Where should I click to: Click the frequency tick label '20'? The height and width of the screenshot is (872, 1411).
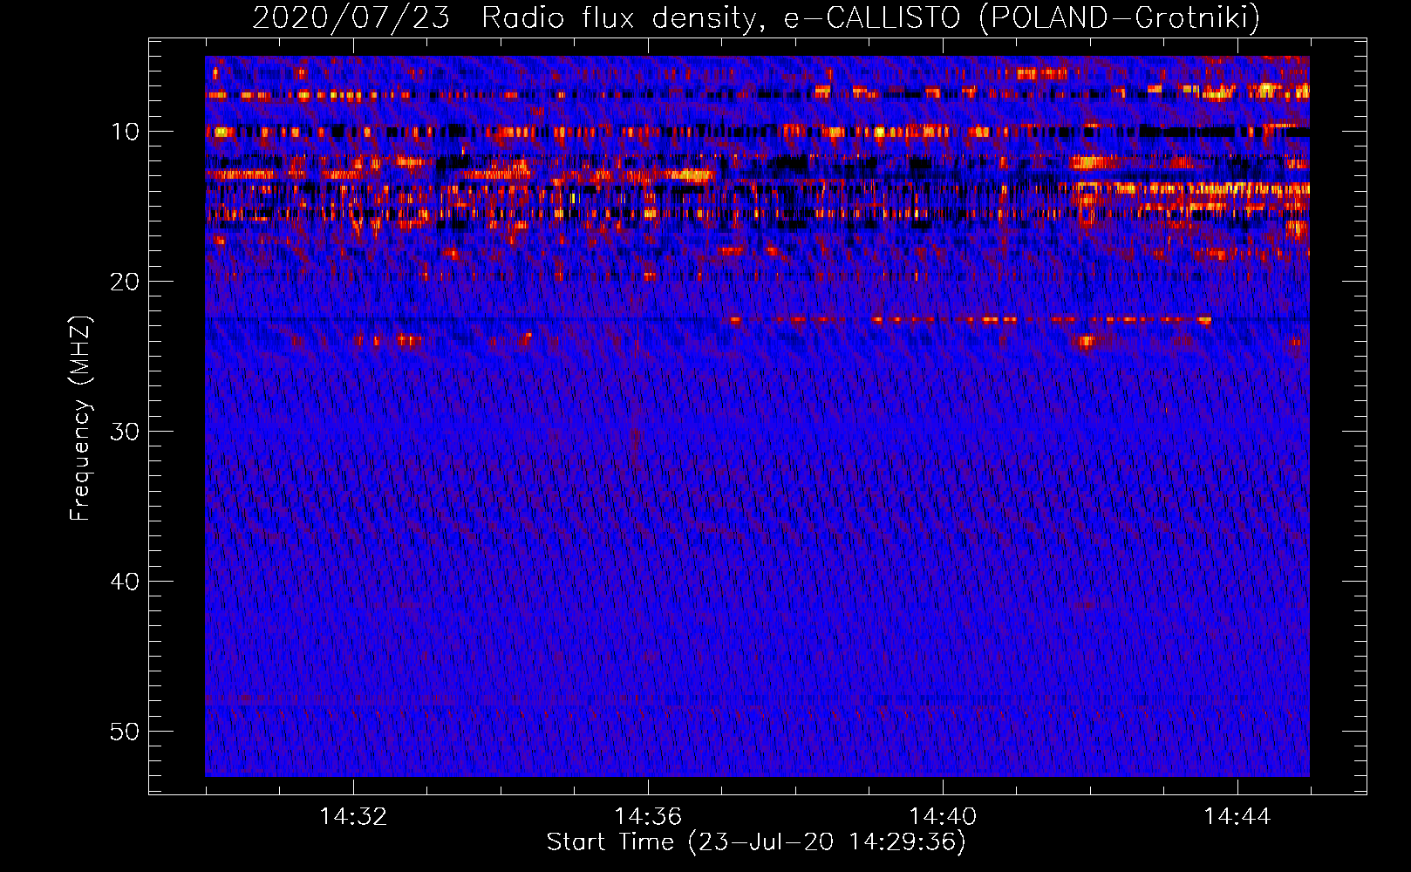126,282
